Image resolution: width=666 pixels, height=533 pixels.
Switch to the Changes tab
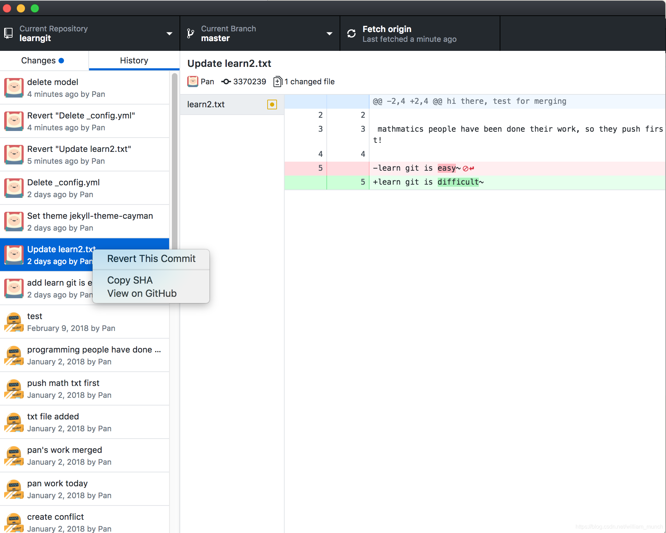44,61
